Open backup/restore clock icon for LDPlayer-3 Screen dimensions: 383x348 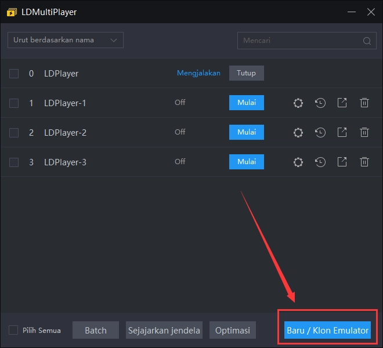click(320, 162)
